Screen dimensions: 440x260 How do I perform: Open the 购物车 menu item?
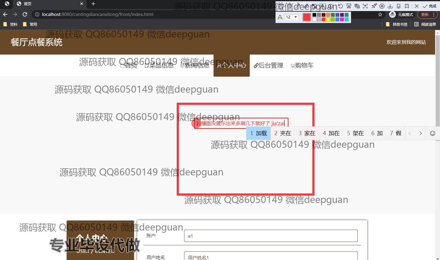(302, 65)
